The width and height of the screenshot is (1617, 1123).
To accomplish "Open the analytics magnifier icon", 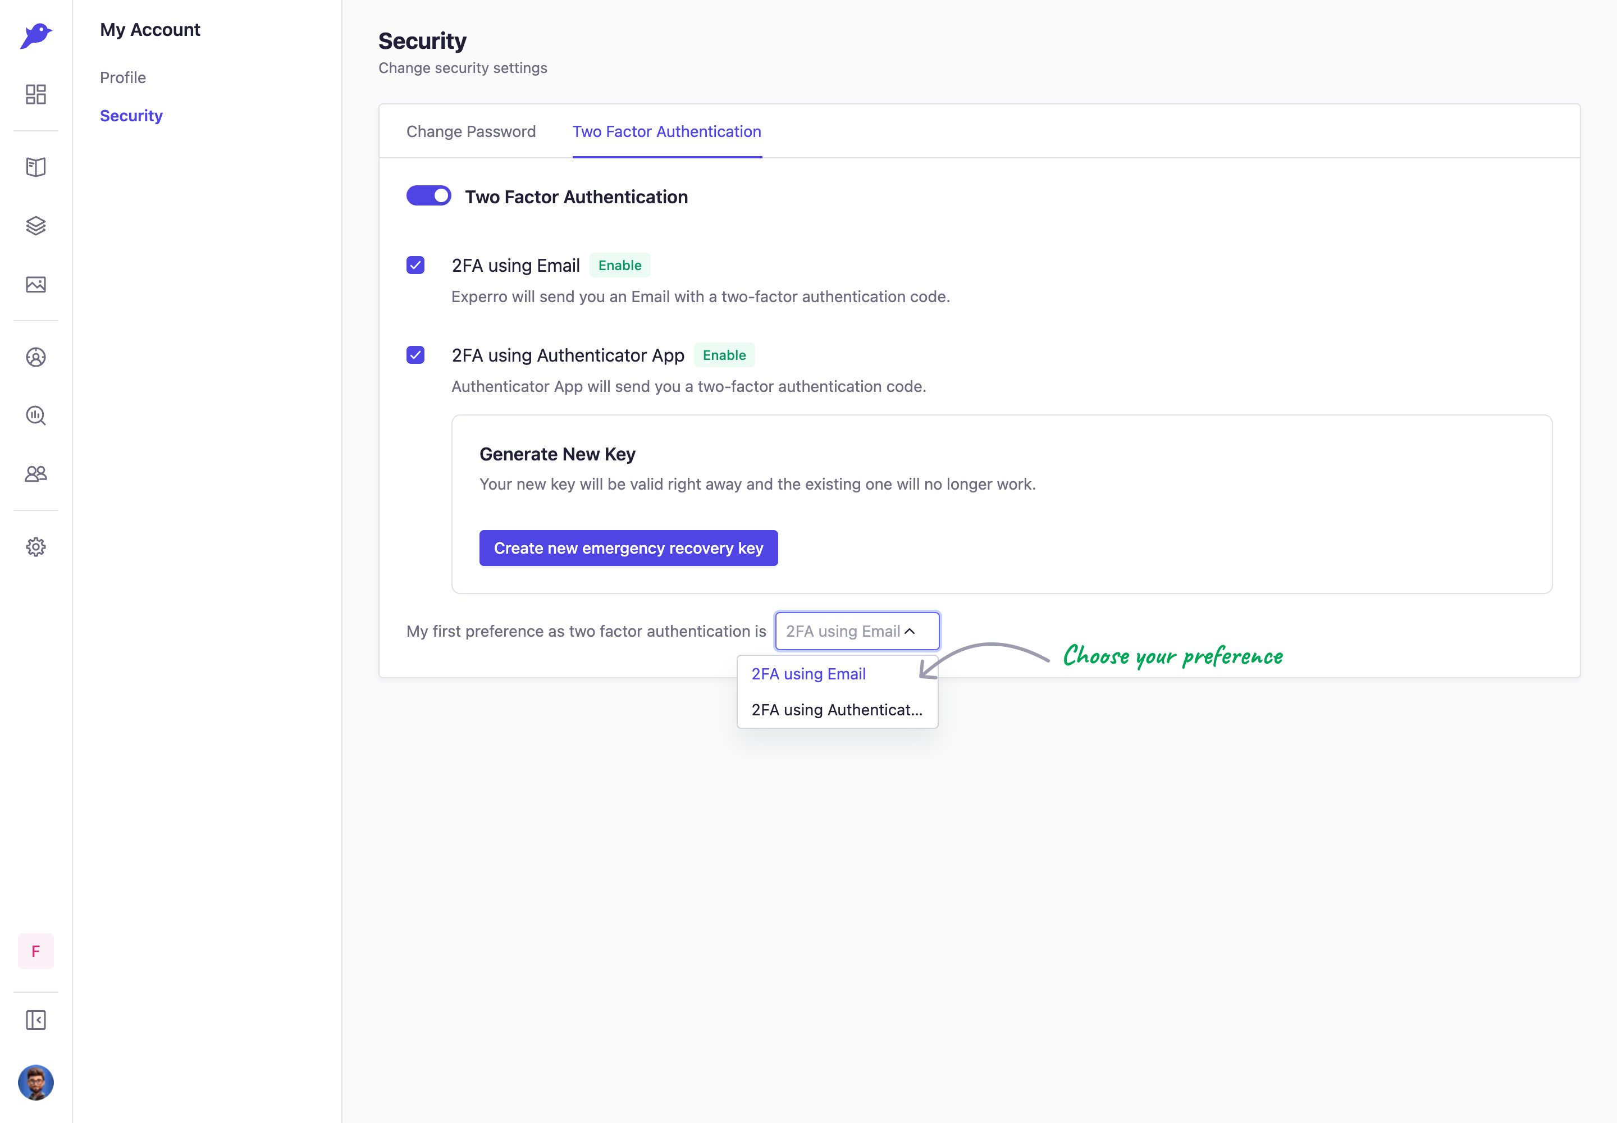I will tap(36, 416).
